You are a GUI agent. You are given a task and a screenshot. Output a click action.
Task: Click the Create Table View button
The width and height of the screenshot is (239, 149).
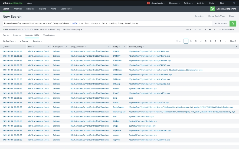click(x=217, y=16)
